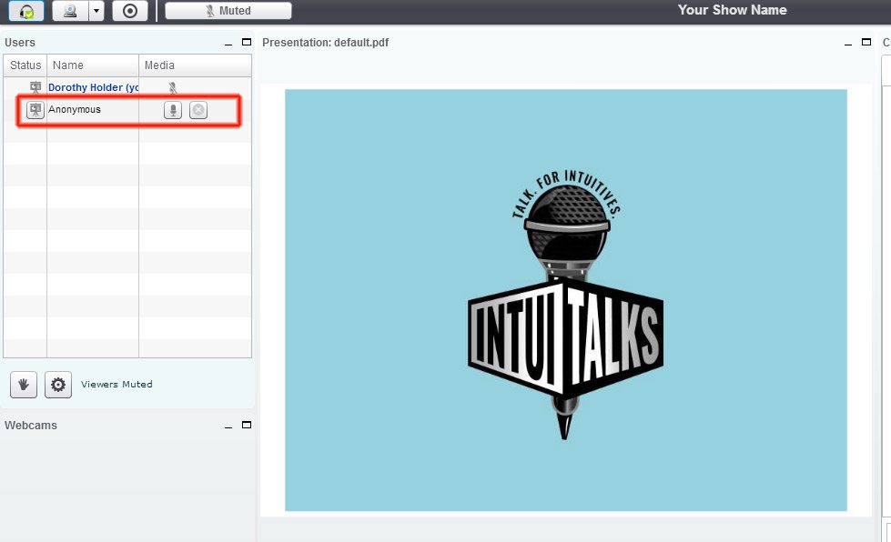Click the headset audio button in toolbar

click(x=26, y=11)
